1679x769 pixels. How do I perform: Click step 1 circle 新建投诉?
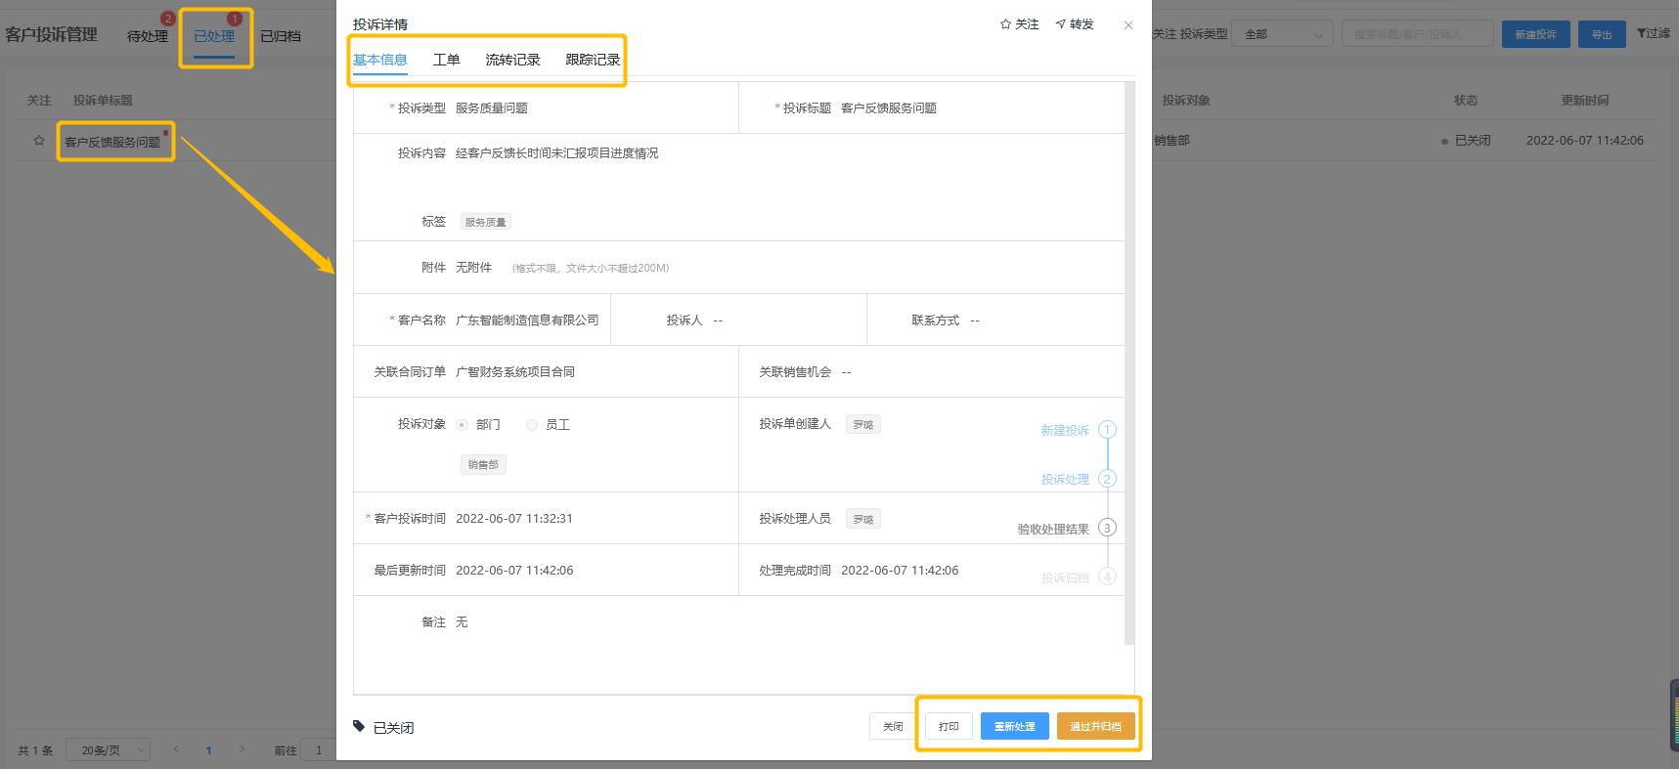(x=1107, y=430)
